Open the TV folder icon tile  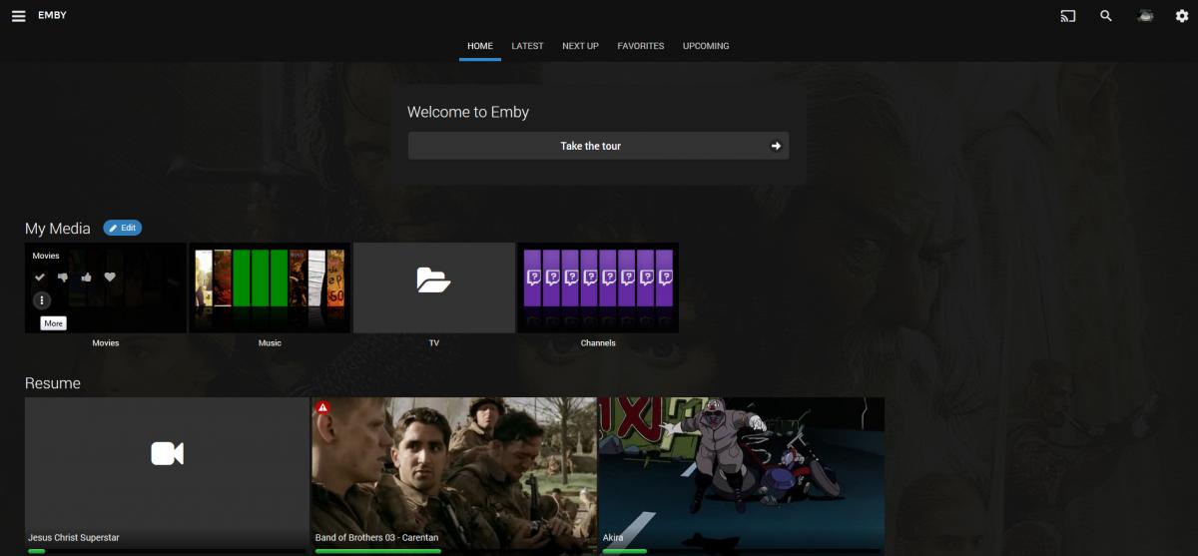[x=433, y=280]
